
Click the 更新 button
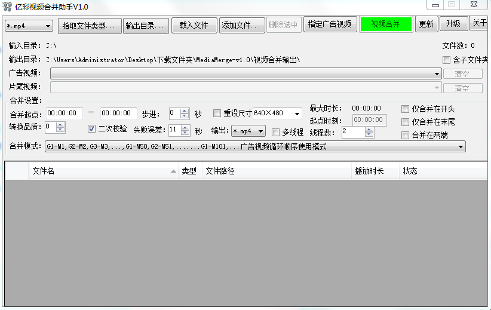click(x=426, y=24)
